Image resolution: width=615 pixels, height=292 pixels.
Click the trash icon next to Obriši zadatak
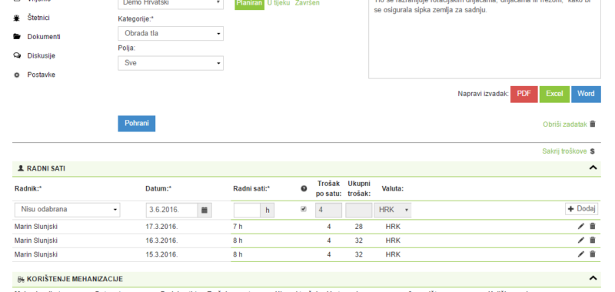click(593, 124)
